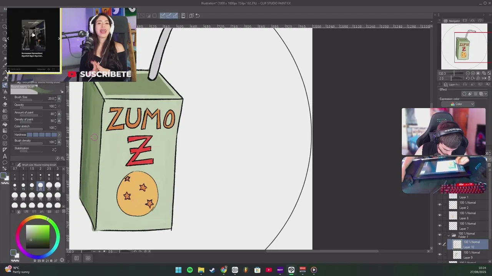Open tool property wrench settings
Viewport: 492px width, 276px height.
(63, 158)
